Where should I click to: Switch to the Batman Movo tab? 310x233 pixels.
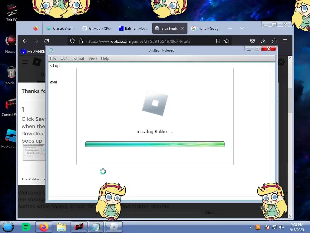[x=133, y=28]
